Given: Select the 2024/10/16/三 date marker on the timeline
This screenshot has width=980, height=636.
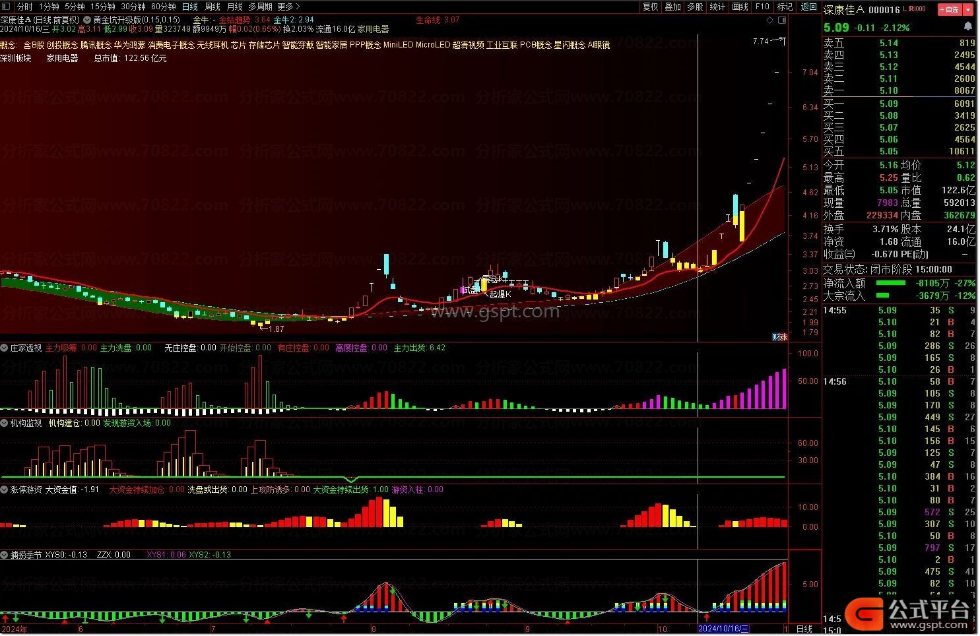Looking at the screenshot, I should point(724,629).
